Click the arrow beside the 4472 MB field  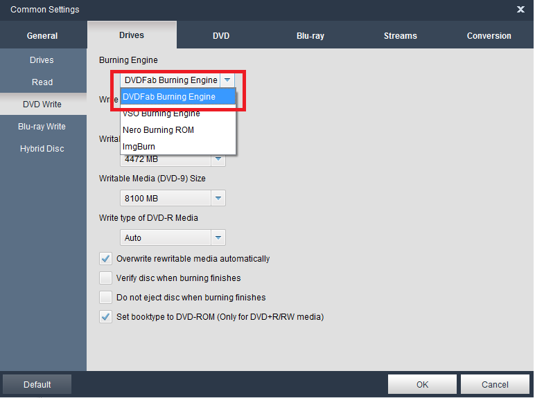[218, 159]
